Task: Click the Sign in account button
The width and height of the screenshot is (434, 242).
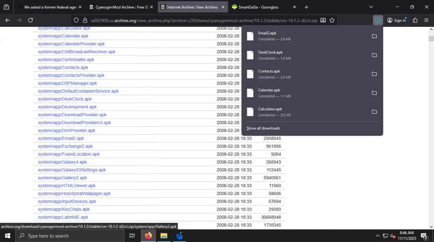Action: point(396,20)
